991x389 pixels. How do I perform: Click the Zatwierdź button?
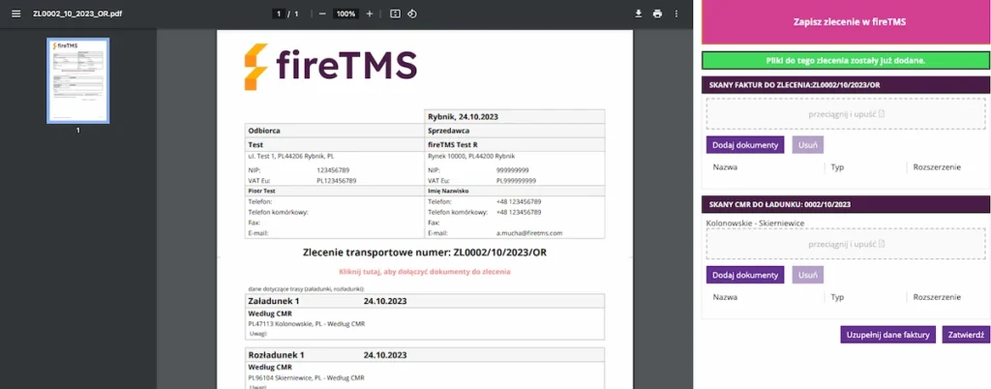coord(967,335)
